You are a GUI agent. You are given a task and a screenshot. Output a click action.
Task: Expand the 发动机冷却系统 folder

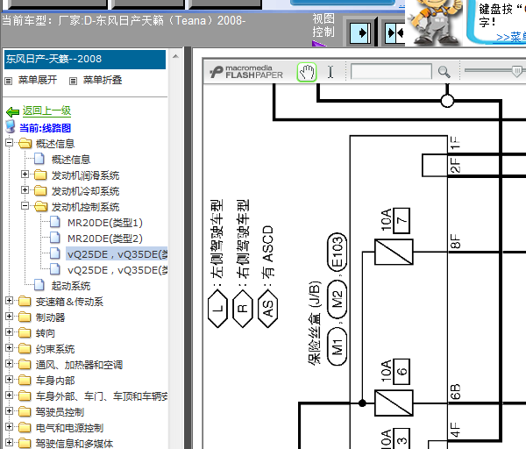click(x=25, y=189)
